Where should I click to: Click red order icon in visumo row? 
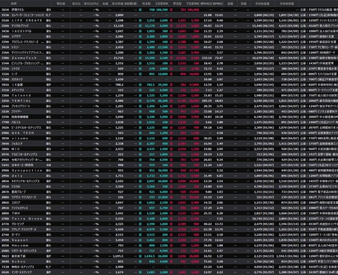pyautogui.click(x=171, y=139)
